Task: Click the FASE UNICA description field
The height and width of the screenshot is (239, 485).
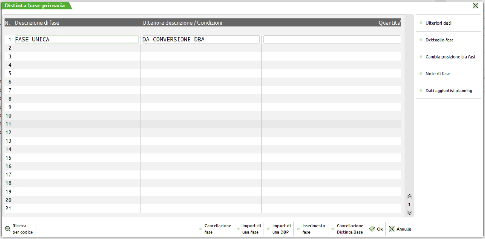Action: pos(77,40)
